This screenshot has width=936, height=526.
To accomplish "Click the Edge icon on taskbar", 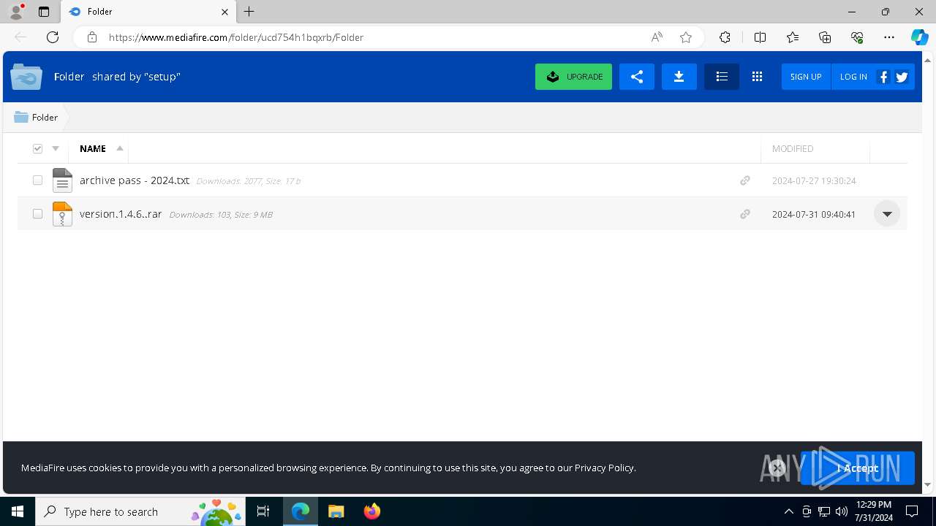I will coord(301,511).
